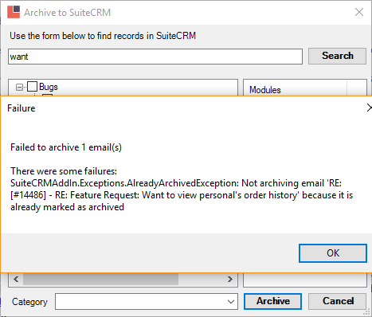
Task: Click the Cancel button
Action: coord(338,301)
